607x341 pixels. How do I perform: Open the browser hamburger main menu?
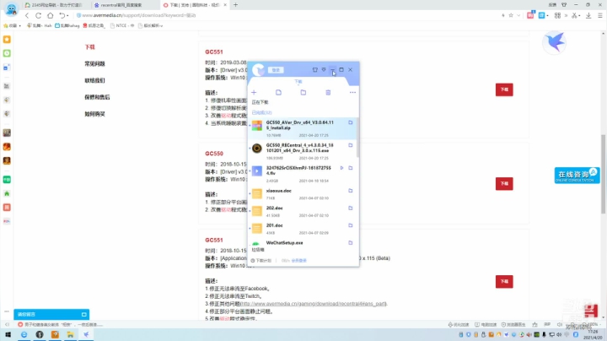point(600,15)
